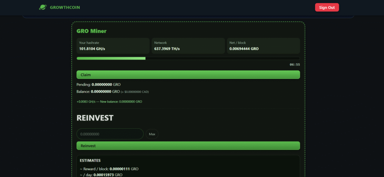384x177 pixels.
Task: Click the +0.0083 GH/s new balance message
Action: 109,101
